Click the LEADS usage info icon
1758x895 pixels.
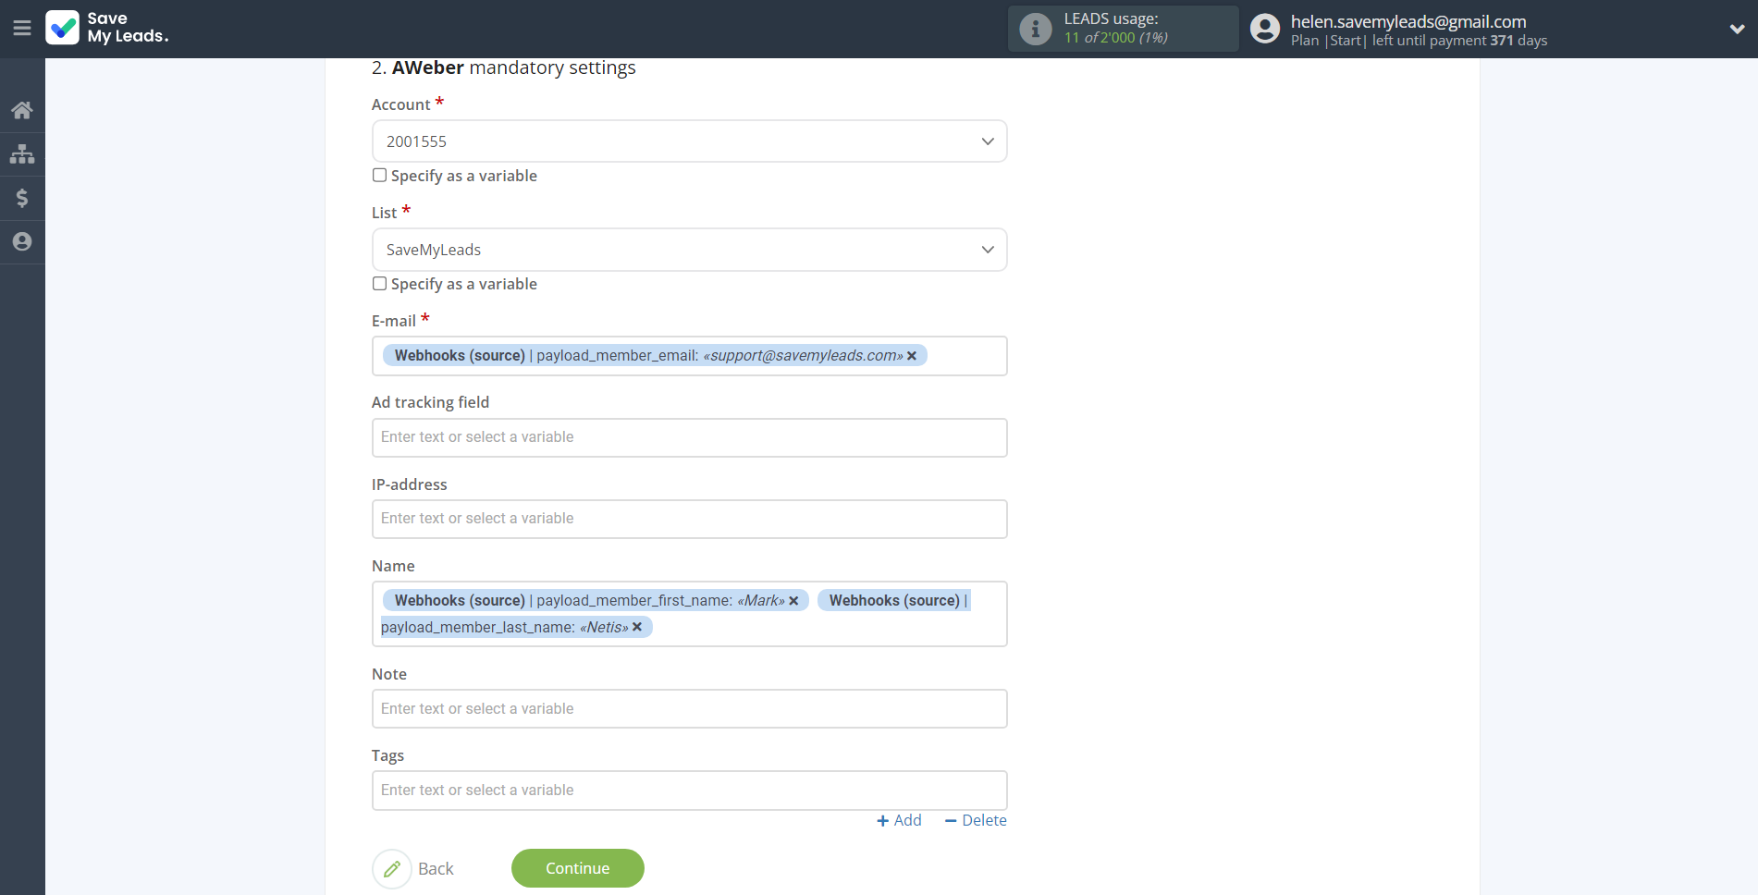[x=1036, y=29]
